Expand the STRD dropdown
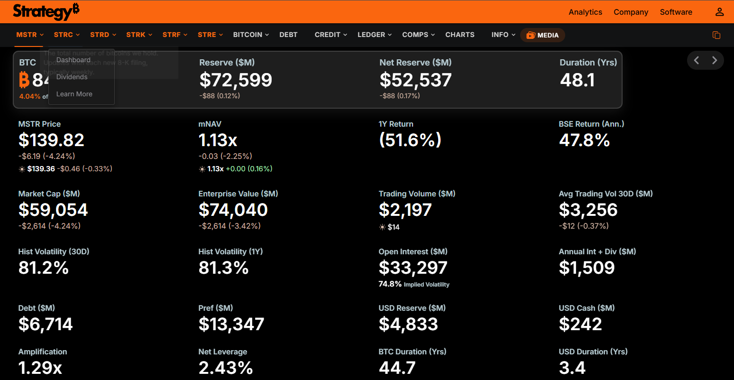Viewport: 734px width, 380px height. tap(103, 35)
